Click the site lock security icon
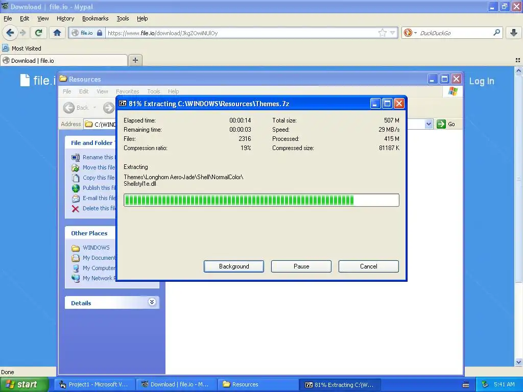The height and width of the screenshot is (392, 523). pyautogui.click(x=100, y=33)
